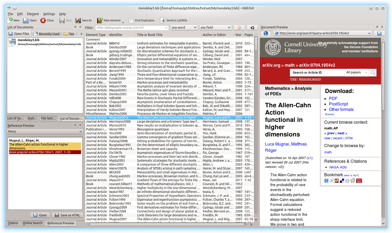392x233 pixels.
Task: Expand the 'any word' filter dropdown
Action: pyautogui.click(x=184, y=28)
